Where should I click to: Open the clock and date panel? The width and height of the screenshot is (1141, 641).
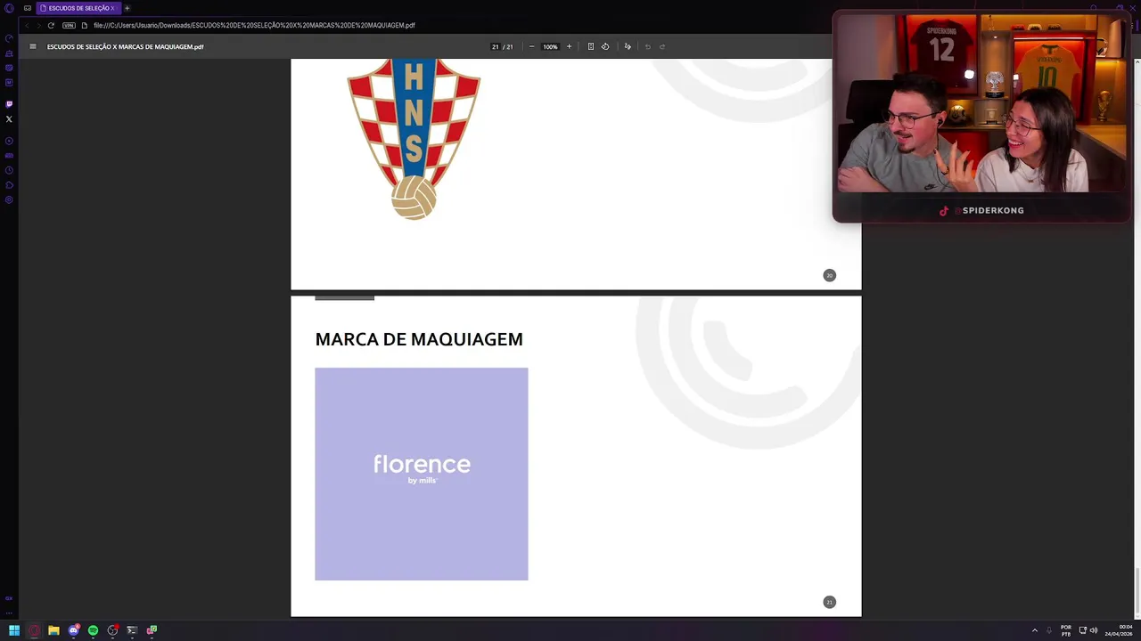pyautogui.click(x=1120, y=630)
